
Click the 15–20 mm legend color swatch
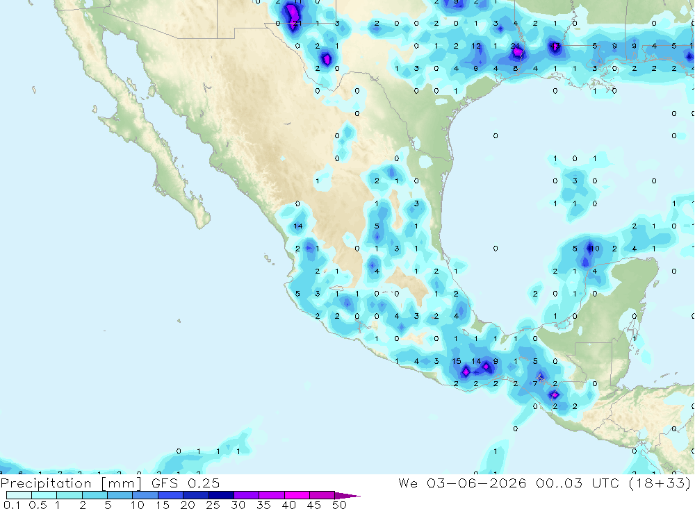click(170, 495)
